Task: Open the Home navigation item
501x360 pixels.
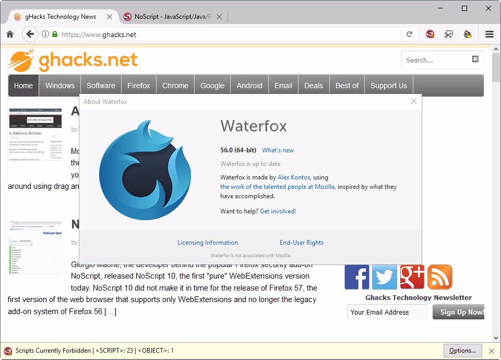Action: click(x=23, y=86)
